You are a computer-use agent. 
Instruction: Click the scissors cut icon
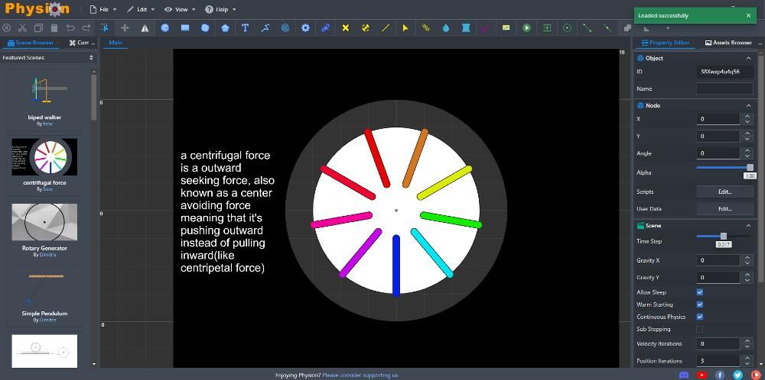click(x=23, y=27)
